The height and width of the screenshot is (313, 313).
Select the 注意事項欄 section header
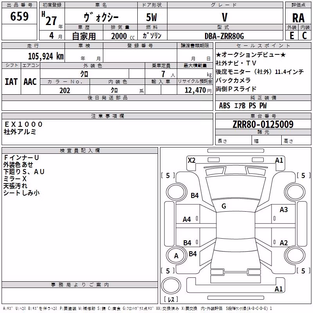107,116
